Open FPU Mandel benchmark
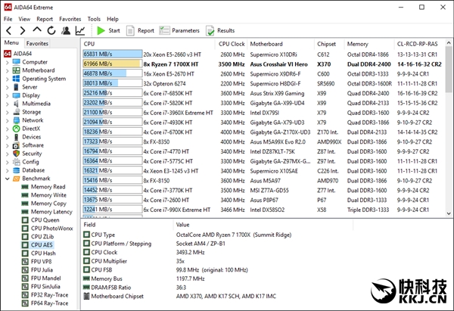 coord(42,278)
